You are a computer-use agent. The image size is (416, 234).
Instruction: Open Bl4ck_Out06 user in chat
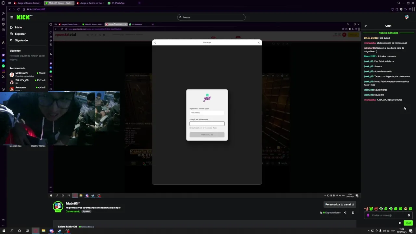pyautogui.click(x=371, y=38)
